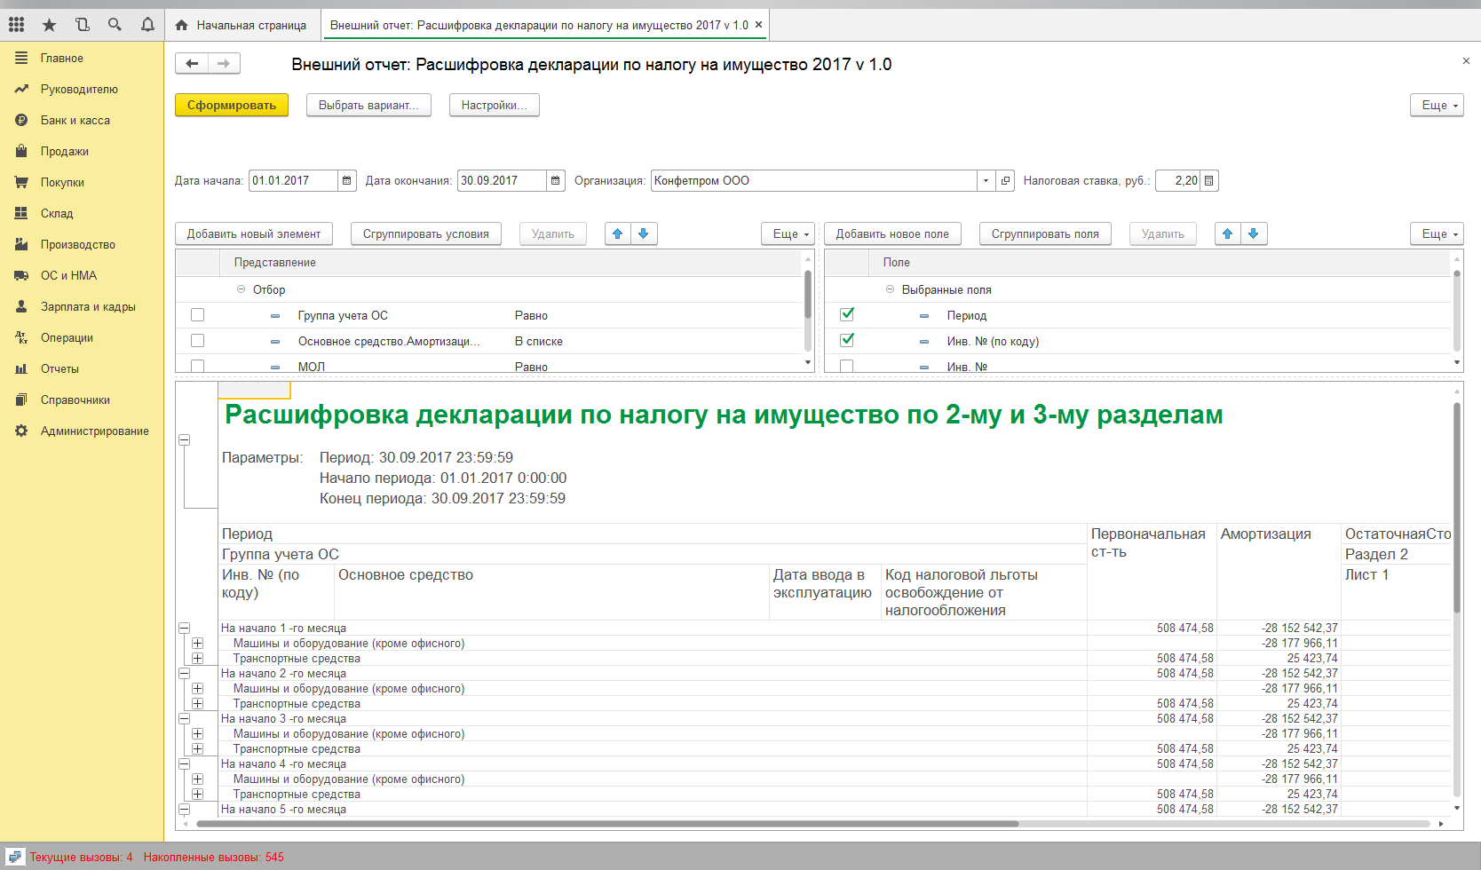The image size is (1481, 870).
Task: Click Дата начала input field
Action: pos(293,180)
